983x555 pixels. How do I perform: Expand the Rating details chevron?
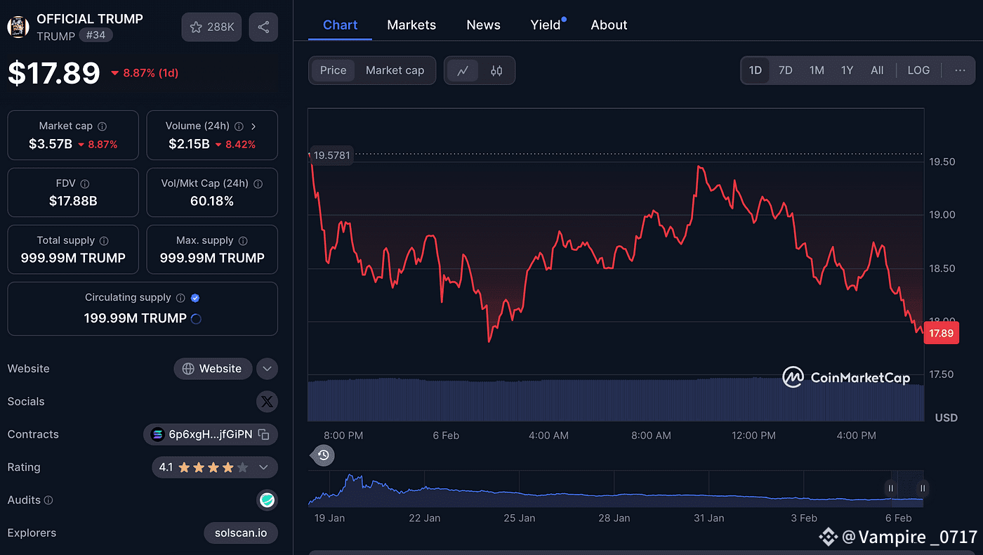click(264, 467)
